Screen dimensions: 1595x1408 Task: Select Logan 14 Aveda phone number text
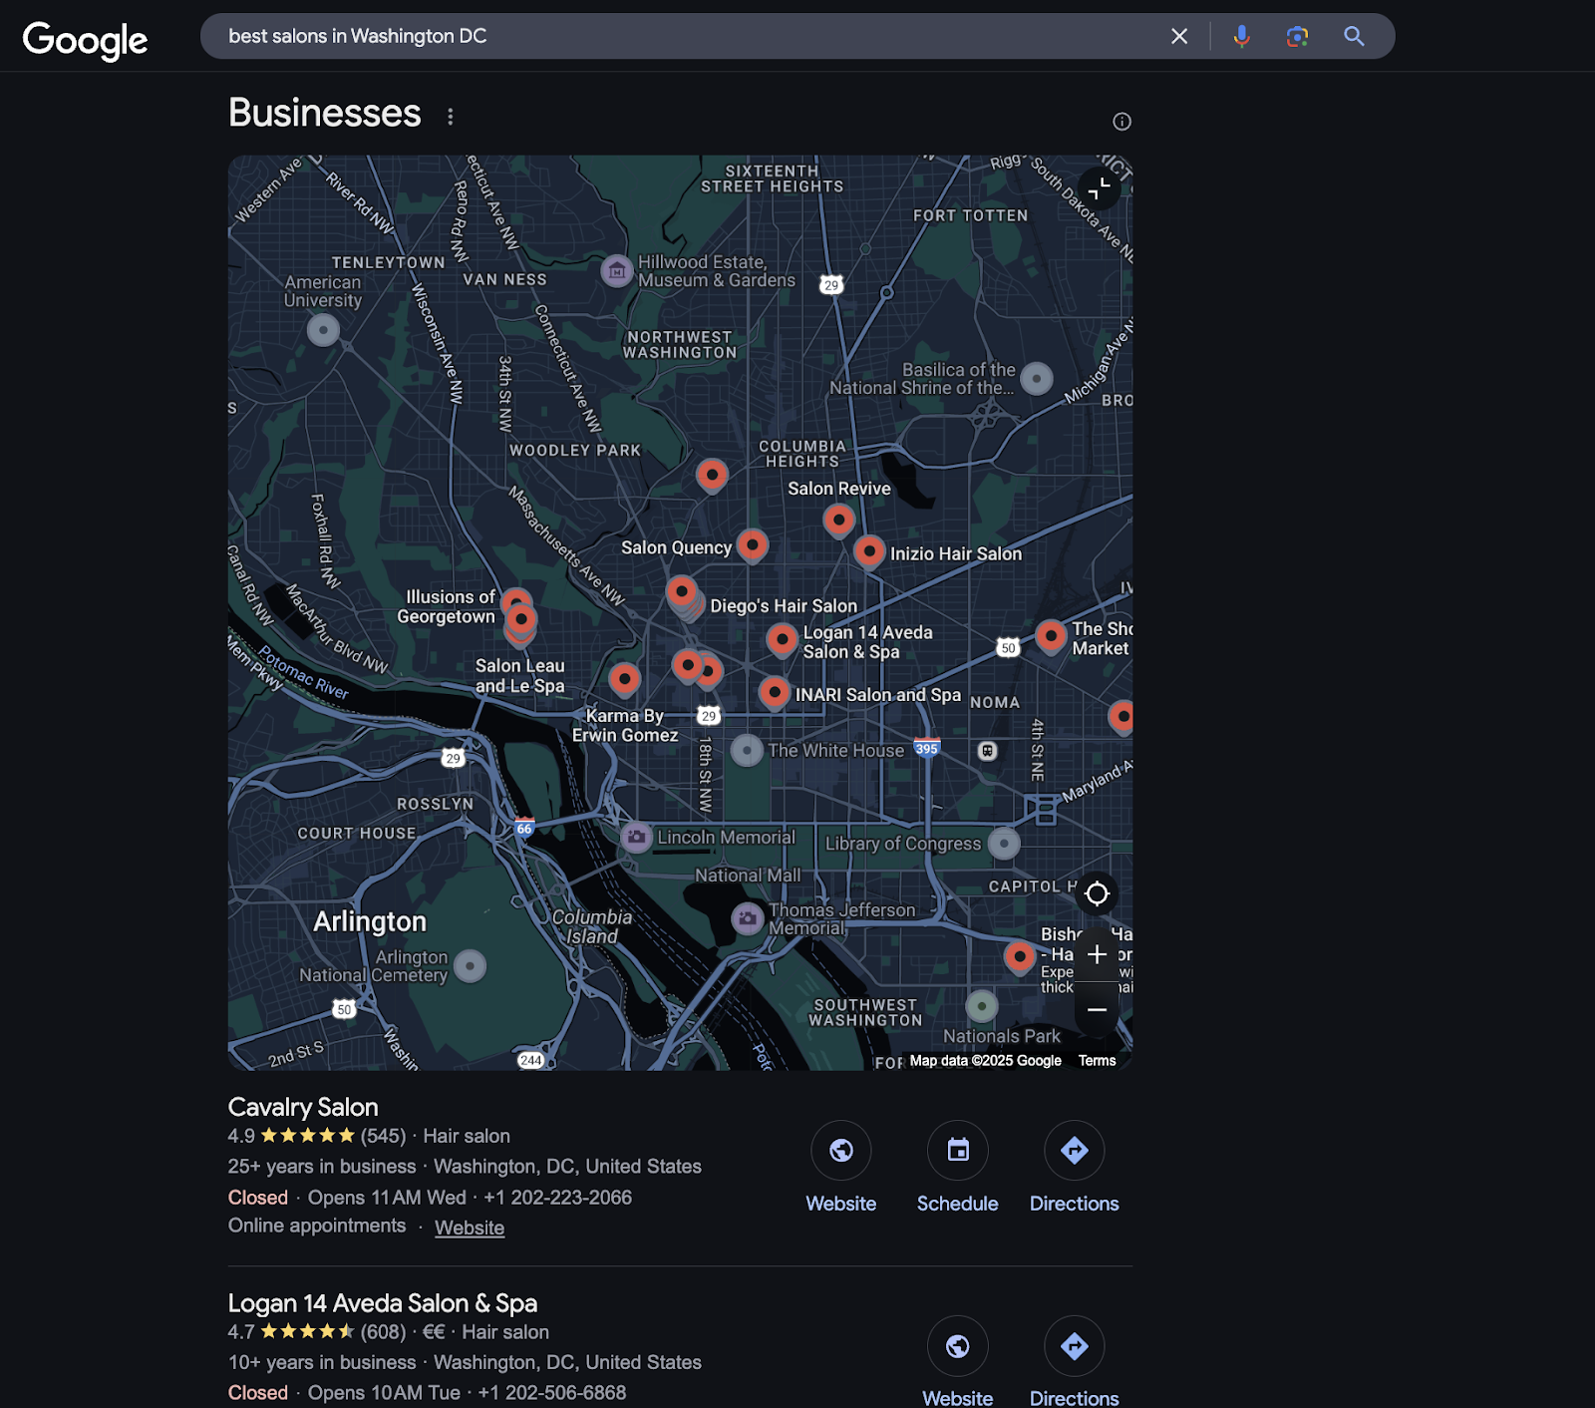[552, 1393]
